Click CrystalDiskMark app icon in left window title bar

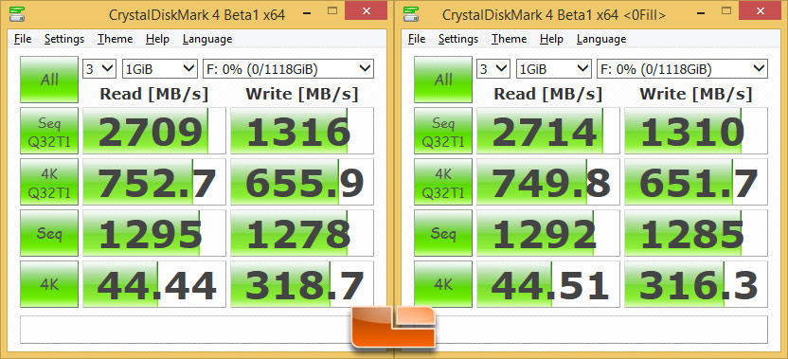(17, 14)
